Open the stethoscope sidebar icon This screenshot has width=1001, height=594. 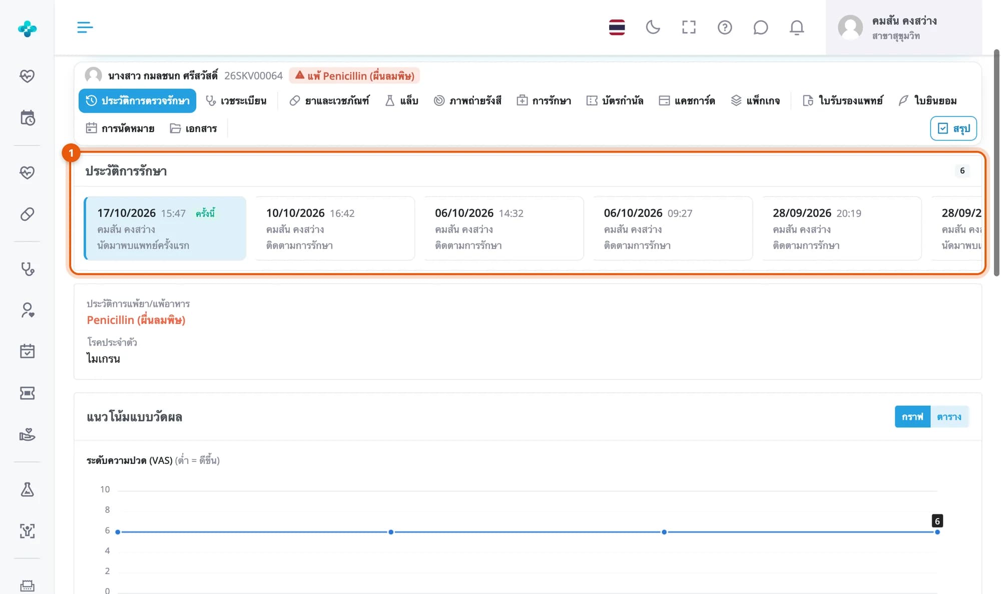[x=27, y=269]
